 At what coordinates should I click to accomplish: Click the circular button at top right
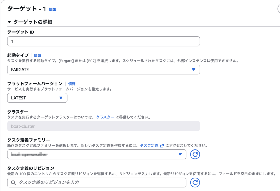(x=278, y=9)
